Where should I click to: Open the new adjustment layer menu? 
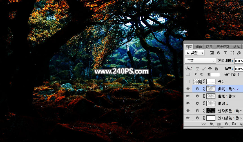227,124
